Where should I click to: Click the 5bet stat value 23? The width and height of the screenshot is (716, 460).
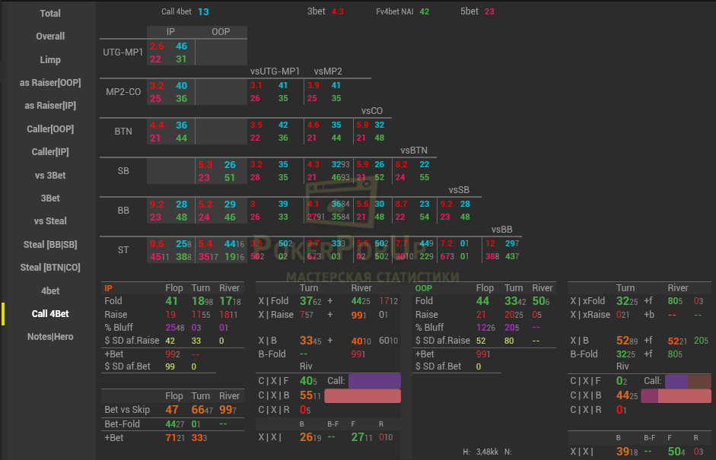click(x=489, y=12)
